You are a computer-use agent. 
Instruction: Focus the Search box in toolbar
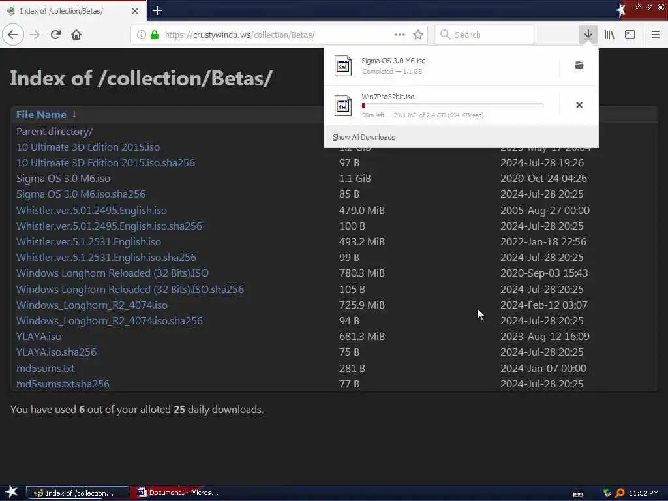click(484, 35)
